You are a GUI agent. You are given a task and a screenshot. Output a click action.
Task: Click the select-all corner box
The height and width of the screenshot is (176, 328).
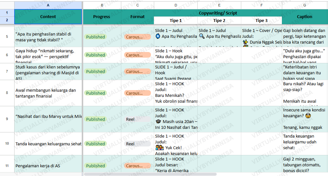tap(7, 5)
